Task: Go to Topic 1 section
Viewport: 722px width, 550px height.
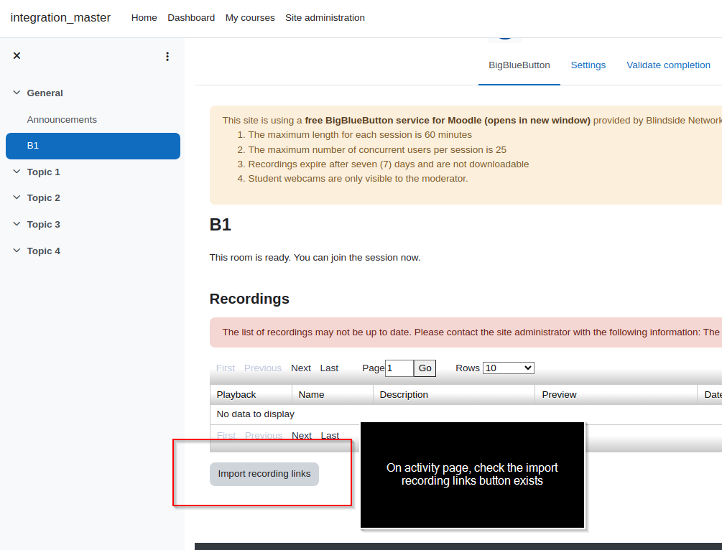Action: (x=43, y=172)
